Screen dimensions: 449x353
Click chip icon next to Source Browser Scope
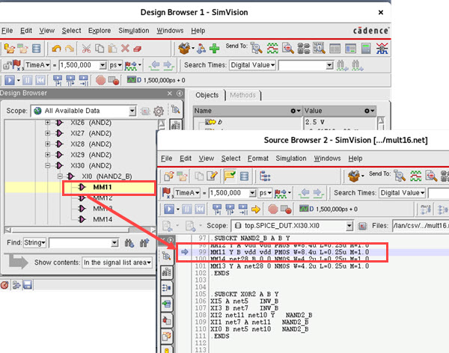pos(362,226)
